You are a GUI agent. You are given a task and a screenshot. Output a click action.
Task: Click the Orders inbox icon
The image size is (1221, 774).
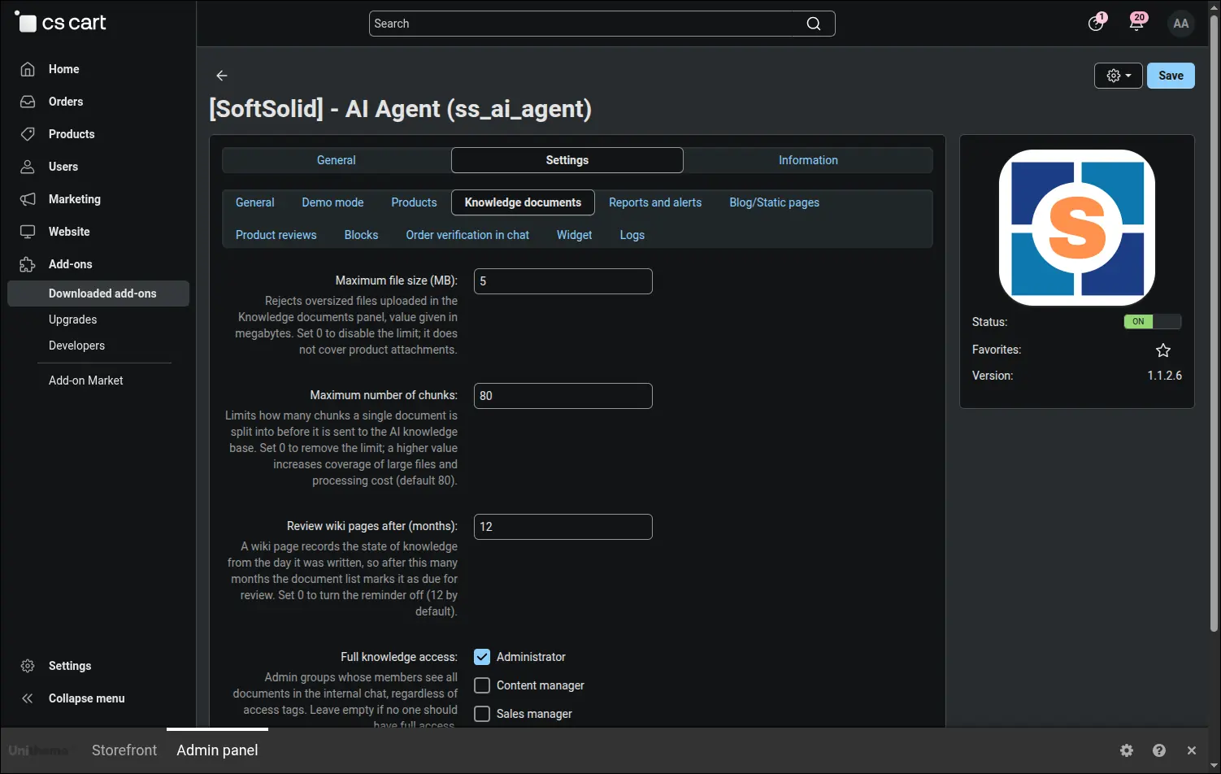[x=28, y=102]
